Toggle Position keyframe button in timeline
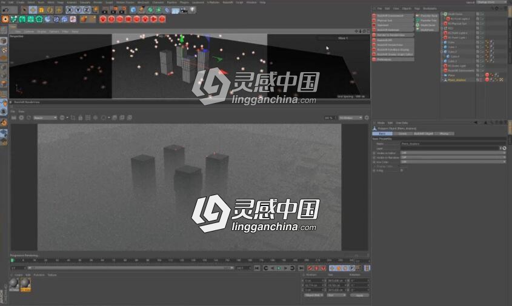This screenshot has width=512, height=306. pyautogui.click(x=332, y=268)
